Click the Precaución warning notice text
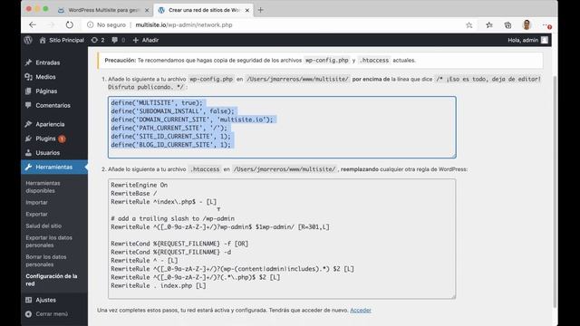580x326 pixels. coord(260,61)
